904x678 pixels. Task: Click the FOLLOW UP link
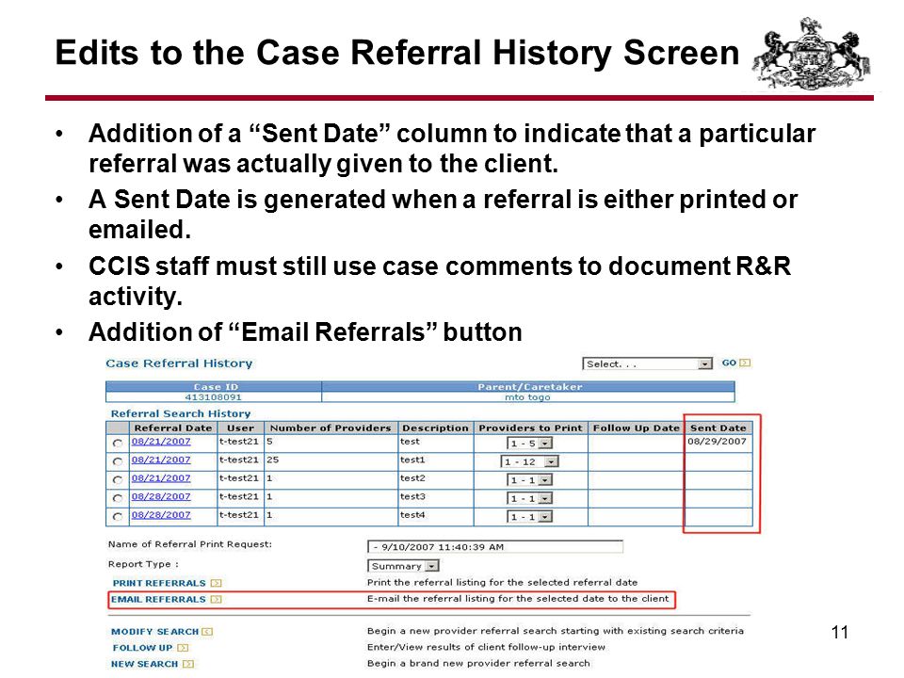142,648
